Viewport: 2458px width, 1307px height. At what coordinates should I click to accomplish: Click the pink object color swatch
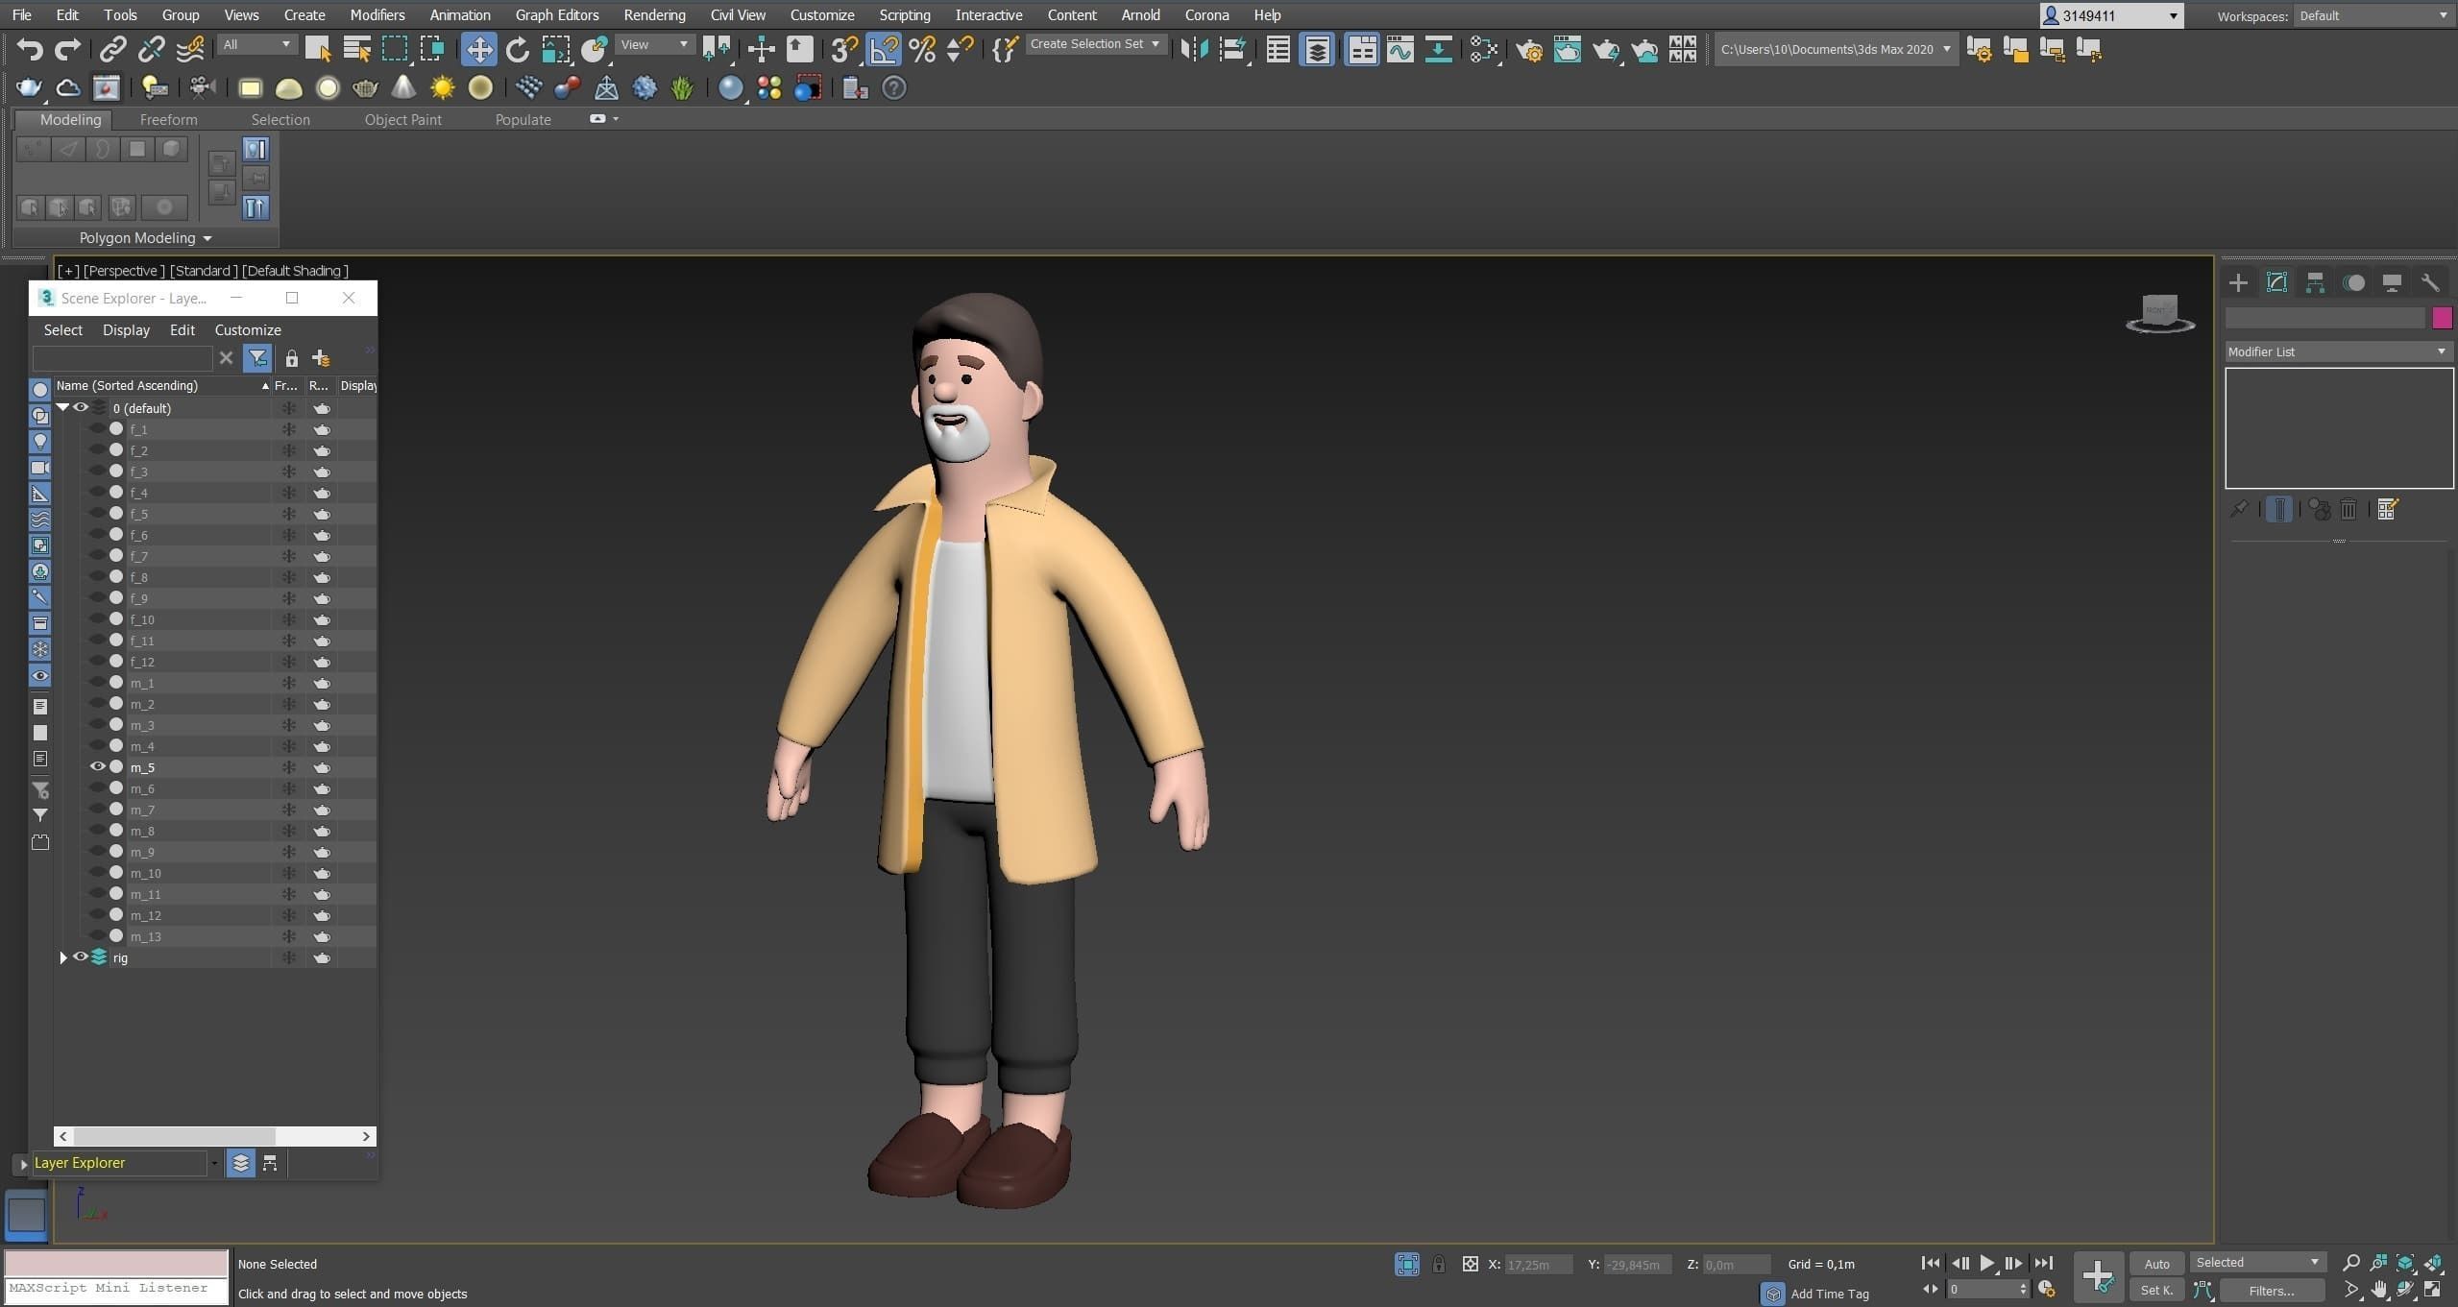click(2442, 318)
